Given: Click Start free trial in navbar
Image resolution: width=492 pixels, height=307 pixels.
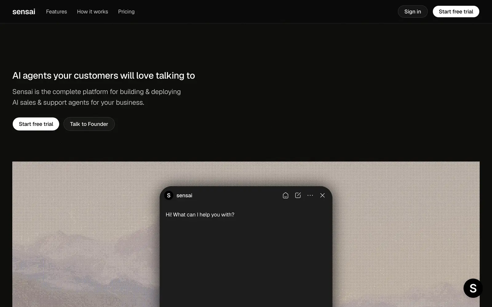Looking at the screenshot, I should pos(456,12).
